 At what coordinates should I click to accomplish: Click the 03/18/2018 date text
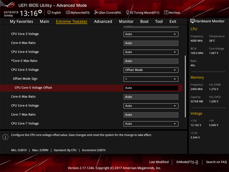point(11,12)
